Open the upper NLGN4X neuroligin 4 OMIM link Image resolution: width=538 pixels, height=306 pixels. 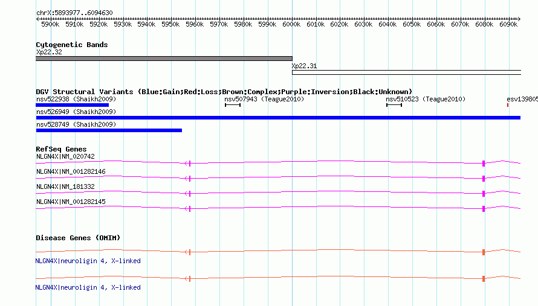[x=88, y=261]
